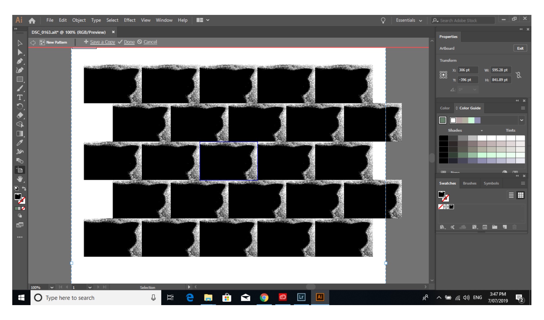The width and height of the screenshot is (544, 320).
Task: Open the Effect menu
Action: [130, 20]
